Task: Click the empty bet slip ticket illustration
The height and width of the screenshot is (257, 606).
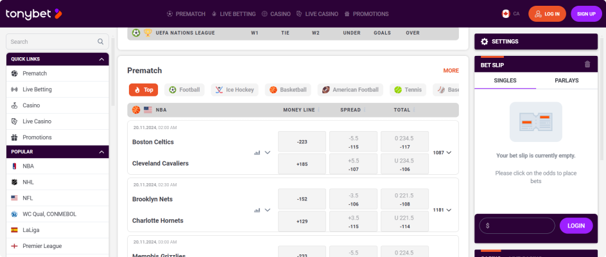Action: coord(535,122)
